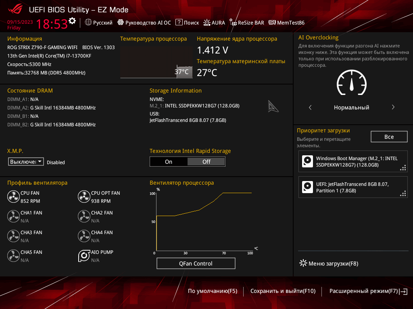Open the Русский language menu

103,23
